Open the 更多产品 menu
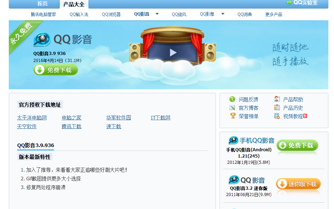The width and height of the screenshot is (334, 209). tap(274, 14)
